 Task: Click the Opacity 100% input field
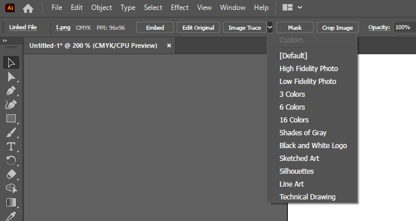click(405, 27)
